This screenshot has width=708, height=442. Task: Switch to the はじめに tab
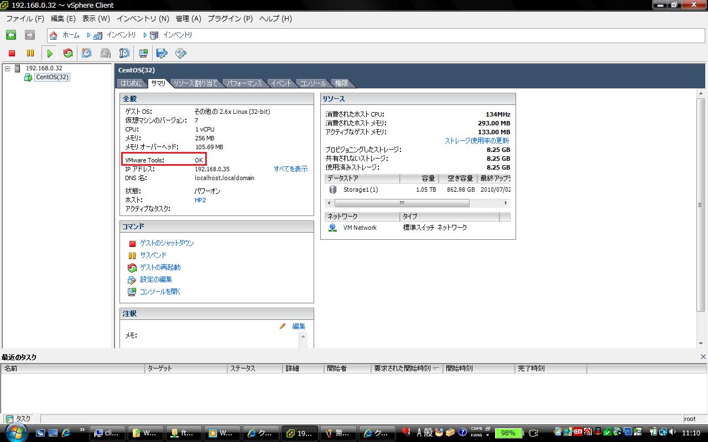tap(132, 83)
